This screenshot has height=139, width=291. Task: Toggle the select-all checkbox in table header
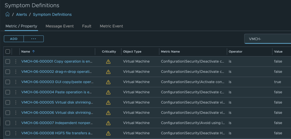(8, 51)
